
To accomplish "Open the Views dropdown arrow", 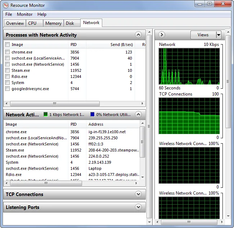I will click(x=219, y=35).
